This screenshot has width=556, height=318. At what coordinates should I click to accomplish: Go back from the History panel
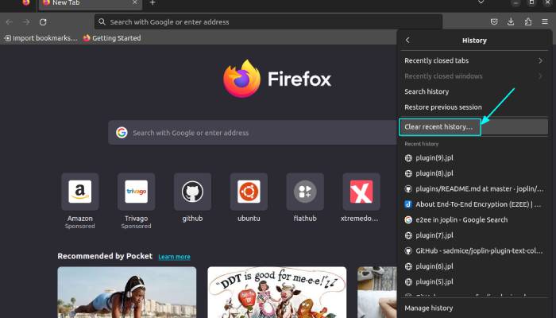[x=407, y=40]
